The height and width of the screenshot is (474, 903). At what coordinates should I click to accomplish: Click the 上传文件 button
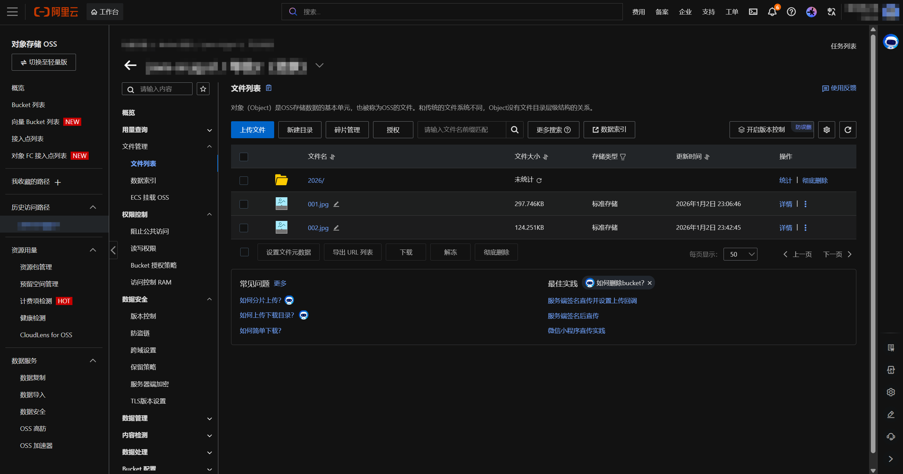tap(252, 130)
